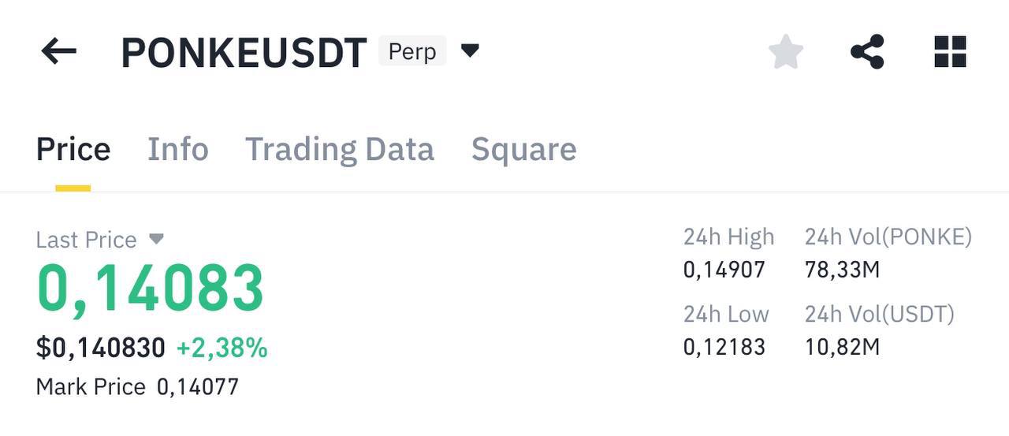Expand the PONKEUSDT pair selector arrow
This screenshot has width=1009, height=436.
tap(470, 51)
